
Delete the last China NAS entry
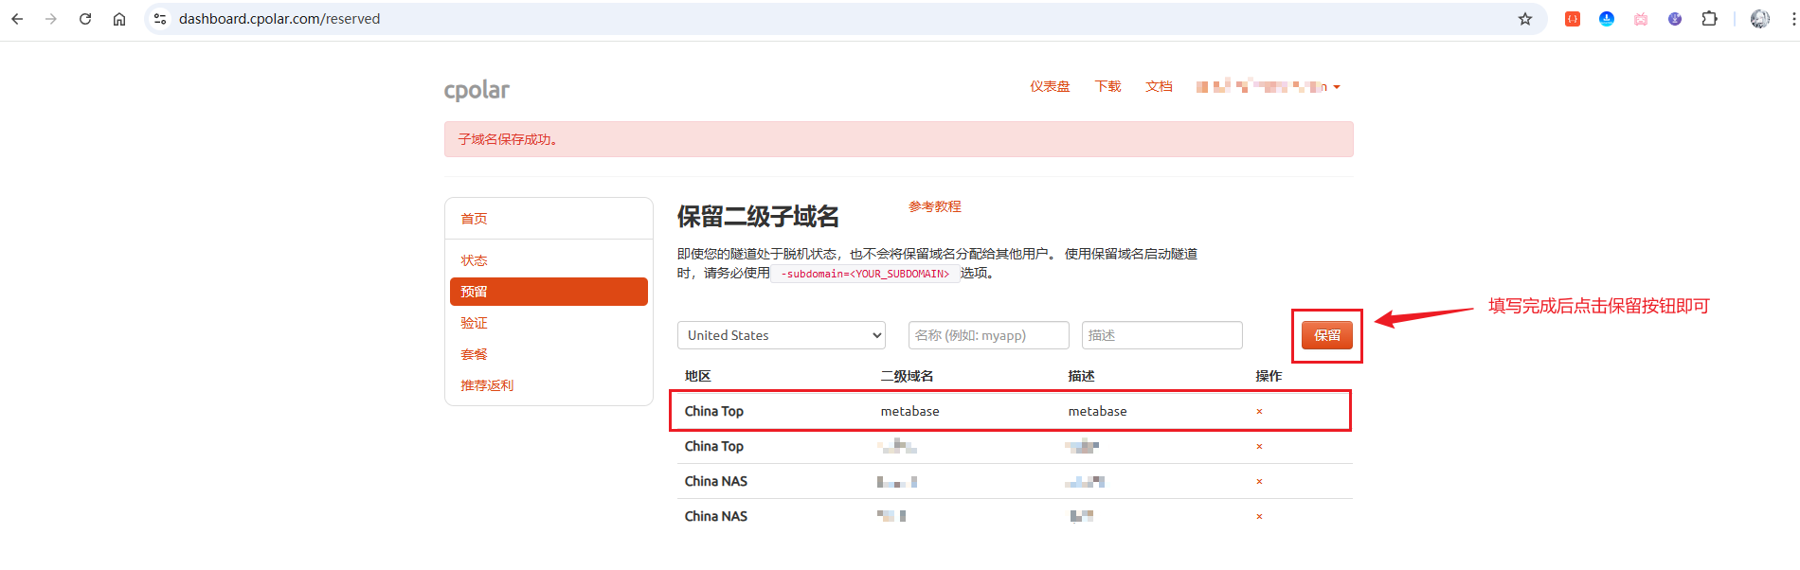[1259, 517]
